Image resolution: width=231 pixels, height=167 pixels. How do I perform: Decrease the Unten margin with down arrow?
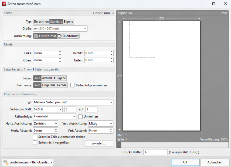(111, 61)
